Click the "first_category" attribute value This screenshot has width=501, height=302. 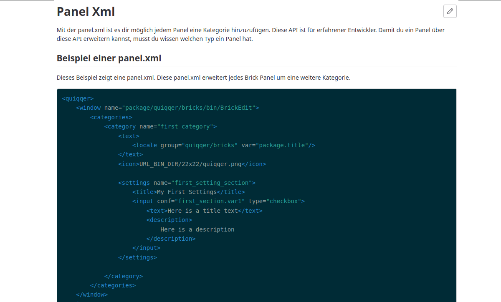tap(183, 126)
